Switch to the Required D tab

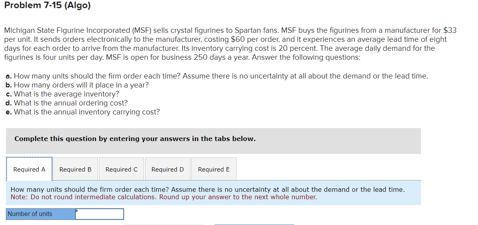167,169
